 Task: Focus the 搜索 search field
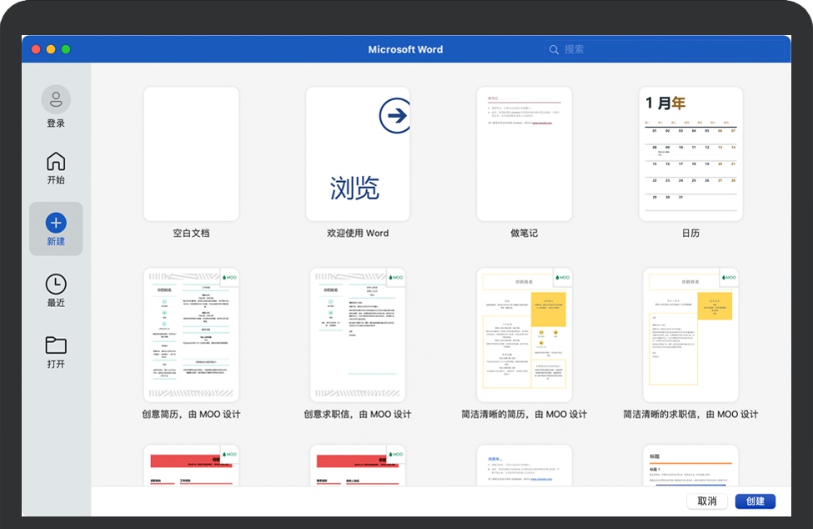(665, 50)
